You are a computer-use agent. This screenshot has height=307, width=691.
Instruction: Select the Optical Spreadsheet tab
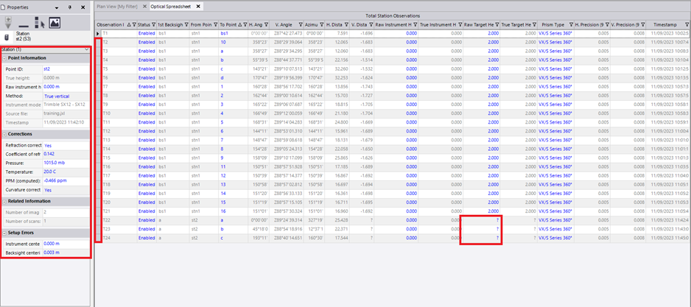(170, 7)
